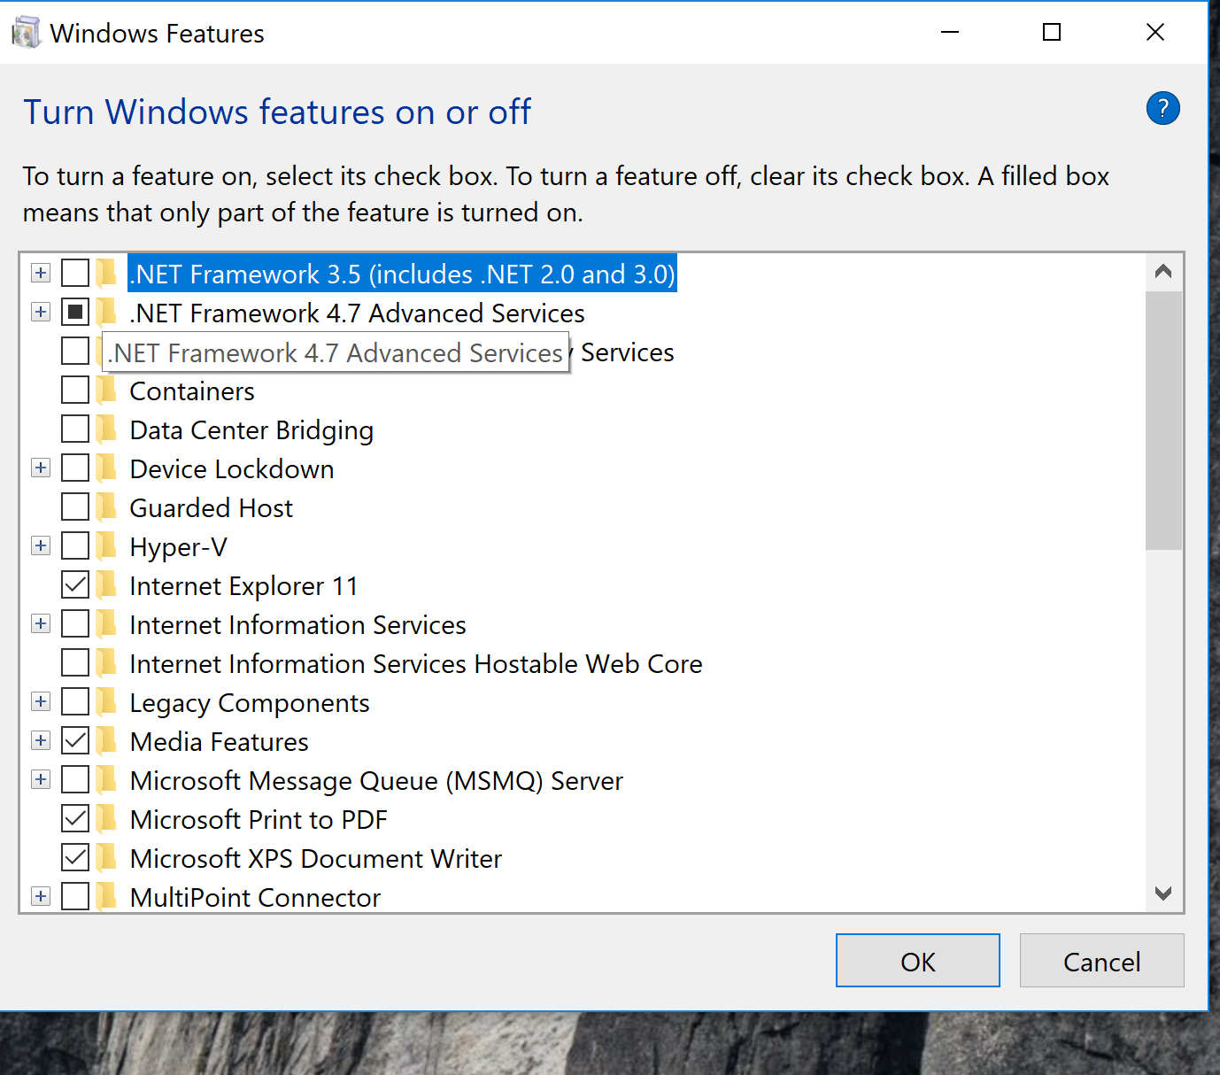Open the help question mark icon
1220x1075 pixels.
click(x=1162, y=109)
